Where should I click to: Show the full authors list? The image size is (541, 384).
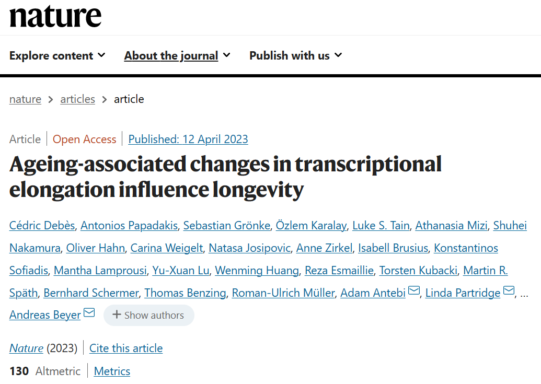[x=148, y=315]
